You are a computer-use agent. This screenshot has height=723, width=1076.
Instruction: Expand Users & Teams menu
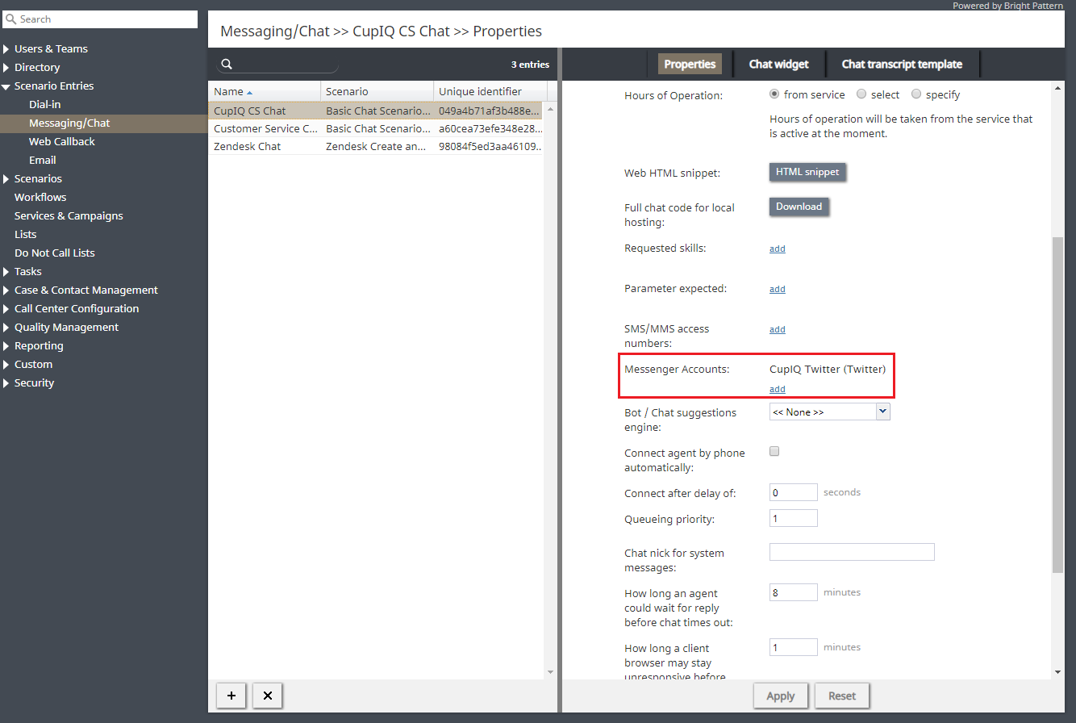click(x=6, y=49)
